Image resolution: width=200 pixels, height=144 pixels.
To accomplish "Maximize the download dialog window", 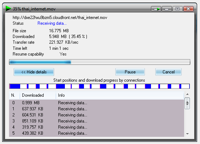I will coord(177,9).
